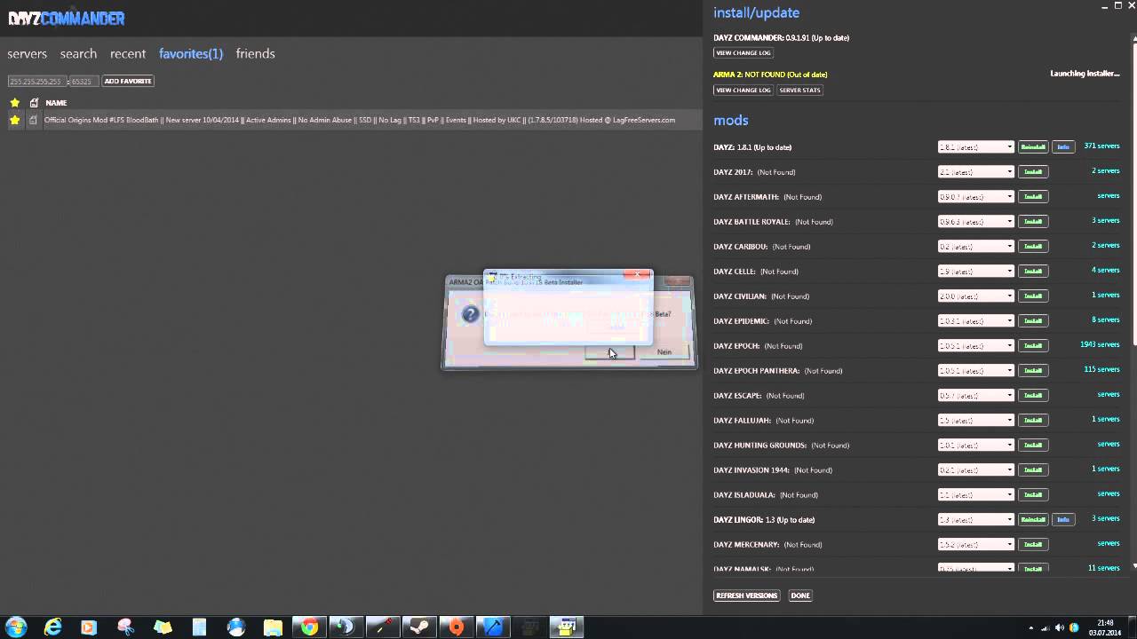Open DAYZ 2017 version dropdown
The width and height of the screenshot is (1137, 639).
pyautogui.click(x=975, y=172)
